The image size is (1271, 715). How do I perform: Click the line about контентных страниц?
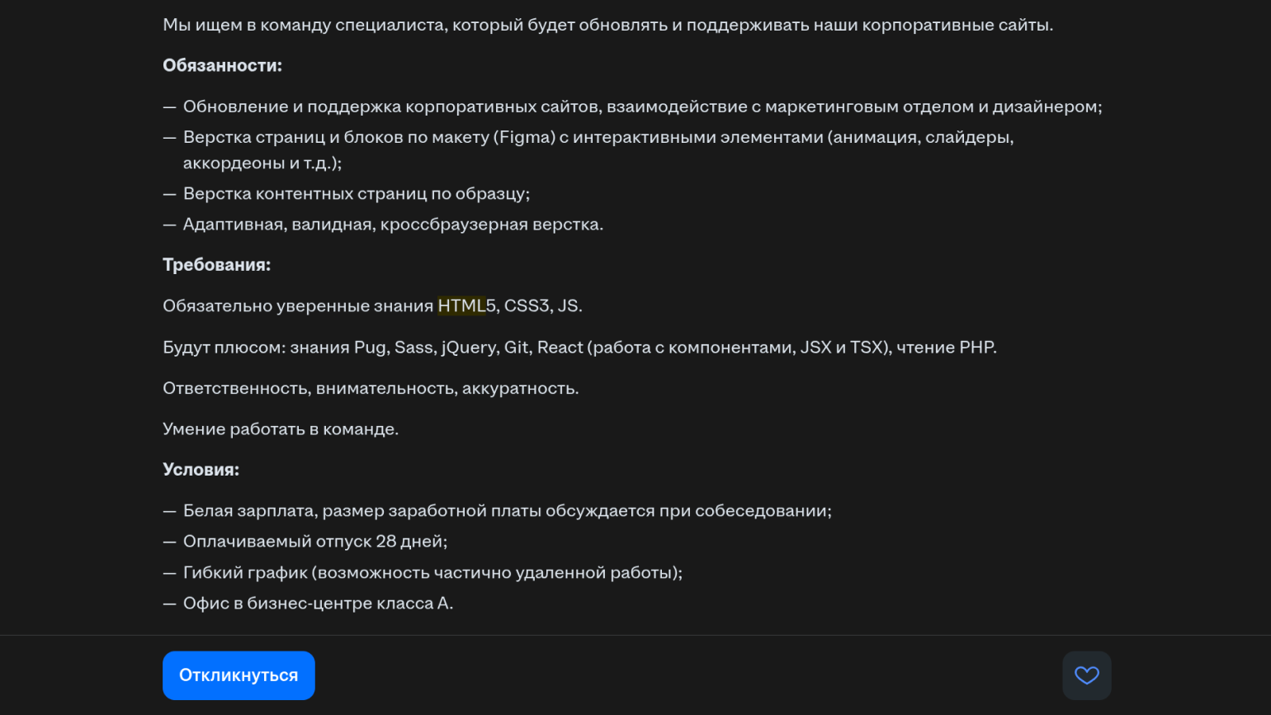[x=356, y=194]
